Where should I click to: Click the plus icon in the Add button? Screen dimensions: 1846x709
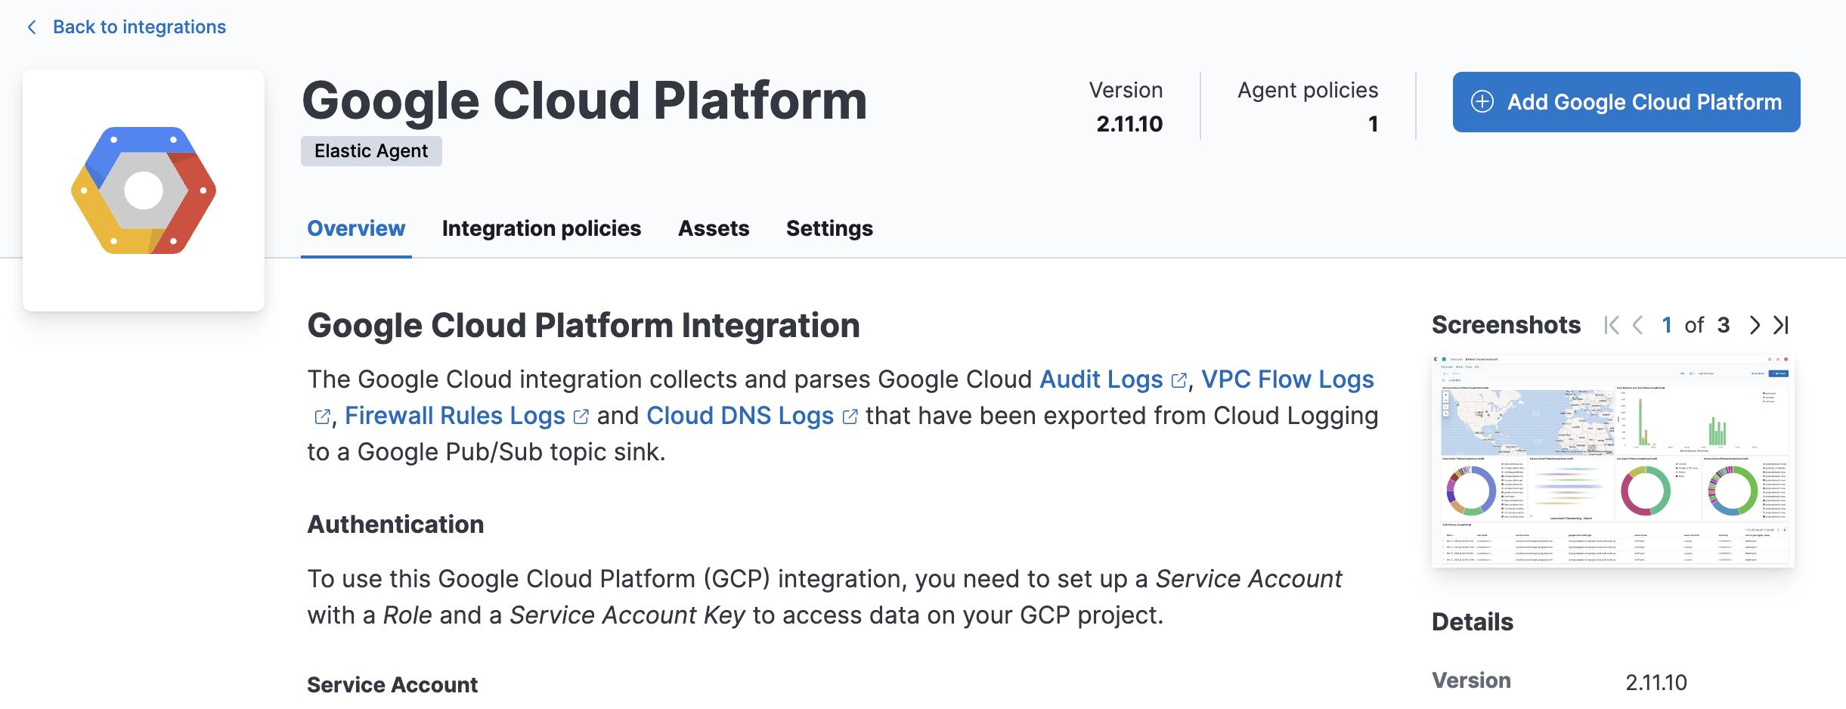click(x=1482, y=102)
